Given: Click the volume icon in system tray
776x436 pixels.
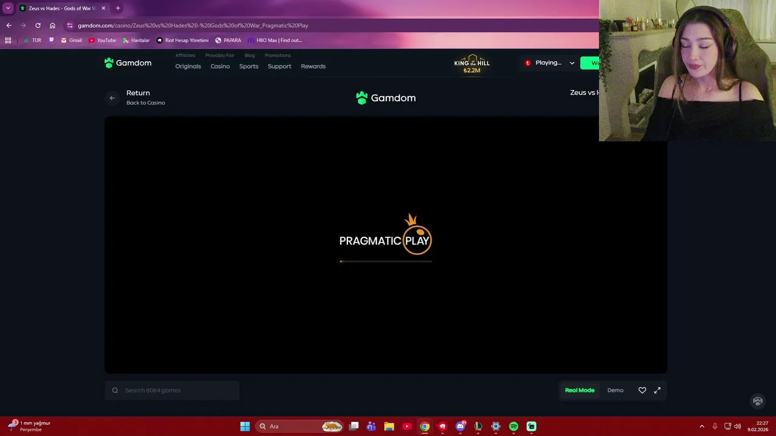Looking at the screenshot, I should coord(738,426).
